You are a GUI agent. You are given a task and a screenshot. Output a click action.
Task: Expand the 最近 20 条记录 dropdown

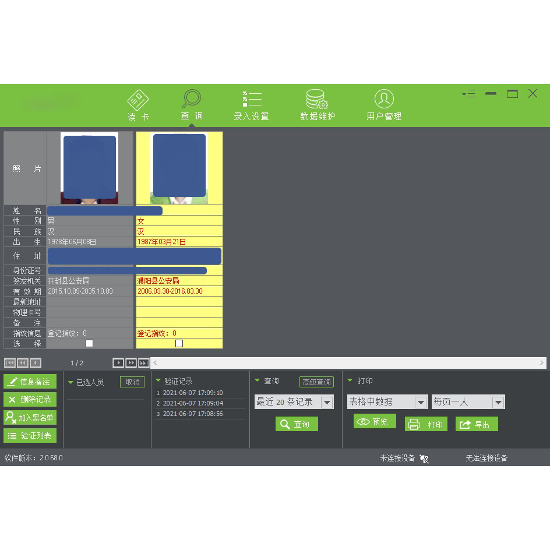click(x=327, y=402)
